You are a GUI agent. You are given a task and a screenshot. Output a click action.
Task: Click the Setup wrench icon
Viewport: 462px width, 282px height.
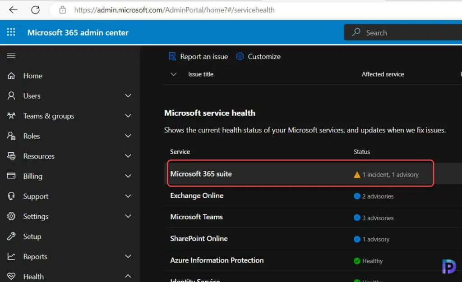(11, 236)
